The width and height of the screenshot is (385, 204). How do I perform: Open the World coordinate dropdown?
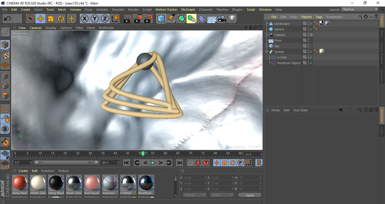195,195
